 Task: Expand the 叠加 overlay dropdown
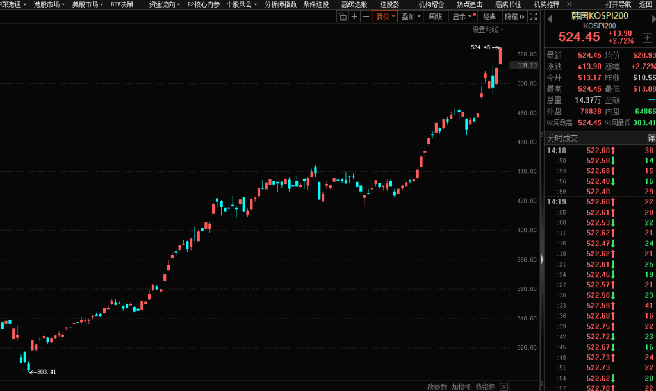(411, 17)
